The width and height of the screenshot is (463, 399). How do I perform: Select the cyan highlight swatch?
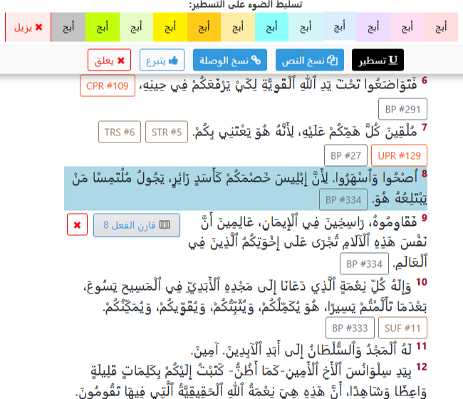click(271, 27)
